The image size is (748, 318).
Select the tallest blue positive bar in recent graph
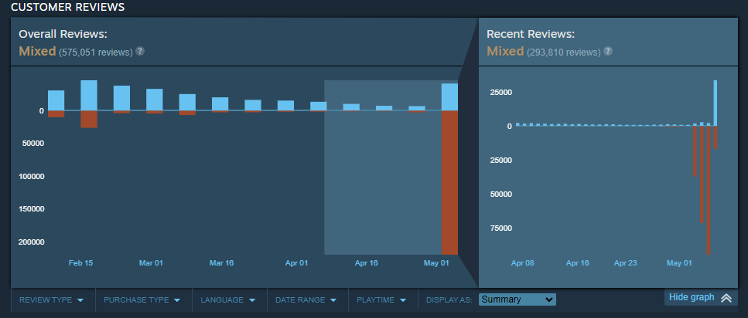(x=716, y=103)
